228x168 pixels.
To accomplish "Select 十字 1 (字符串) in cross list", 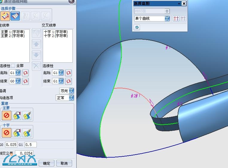I will click(55, 32).
